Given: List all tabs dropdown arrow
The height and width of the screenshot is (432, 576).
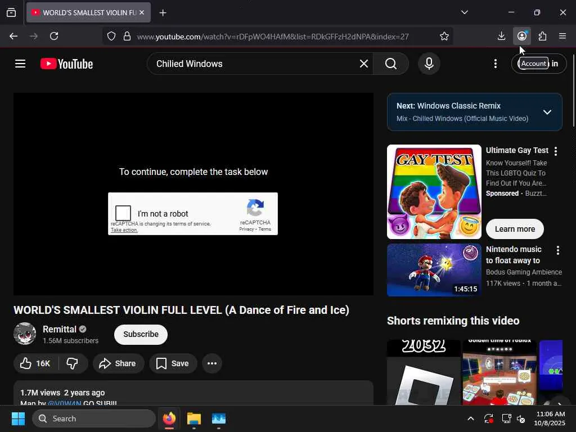Looking at the screenshot, I should (x=464, y=12).
